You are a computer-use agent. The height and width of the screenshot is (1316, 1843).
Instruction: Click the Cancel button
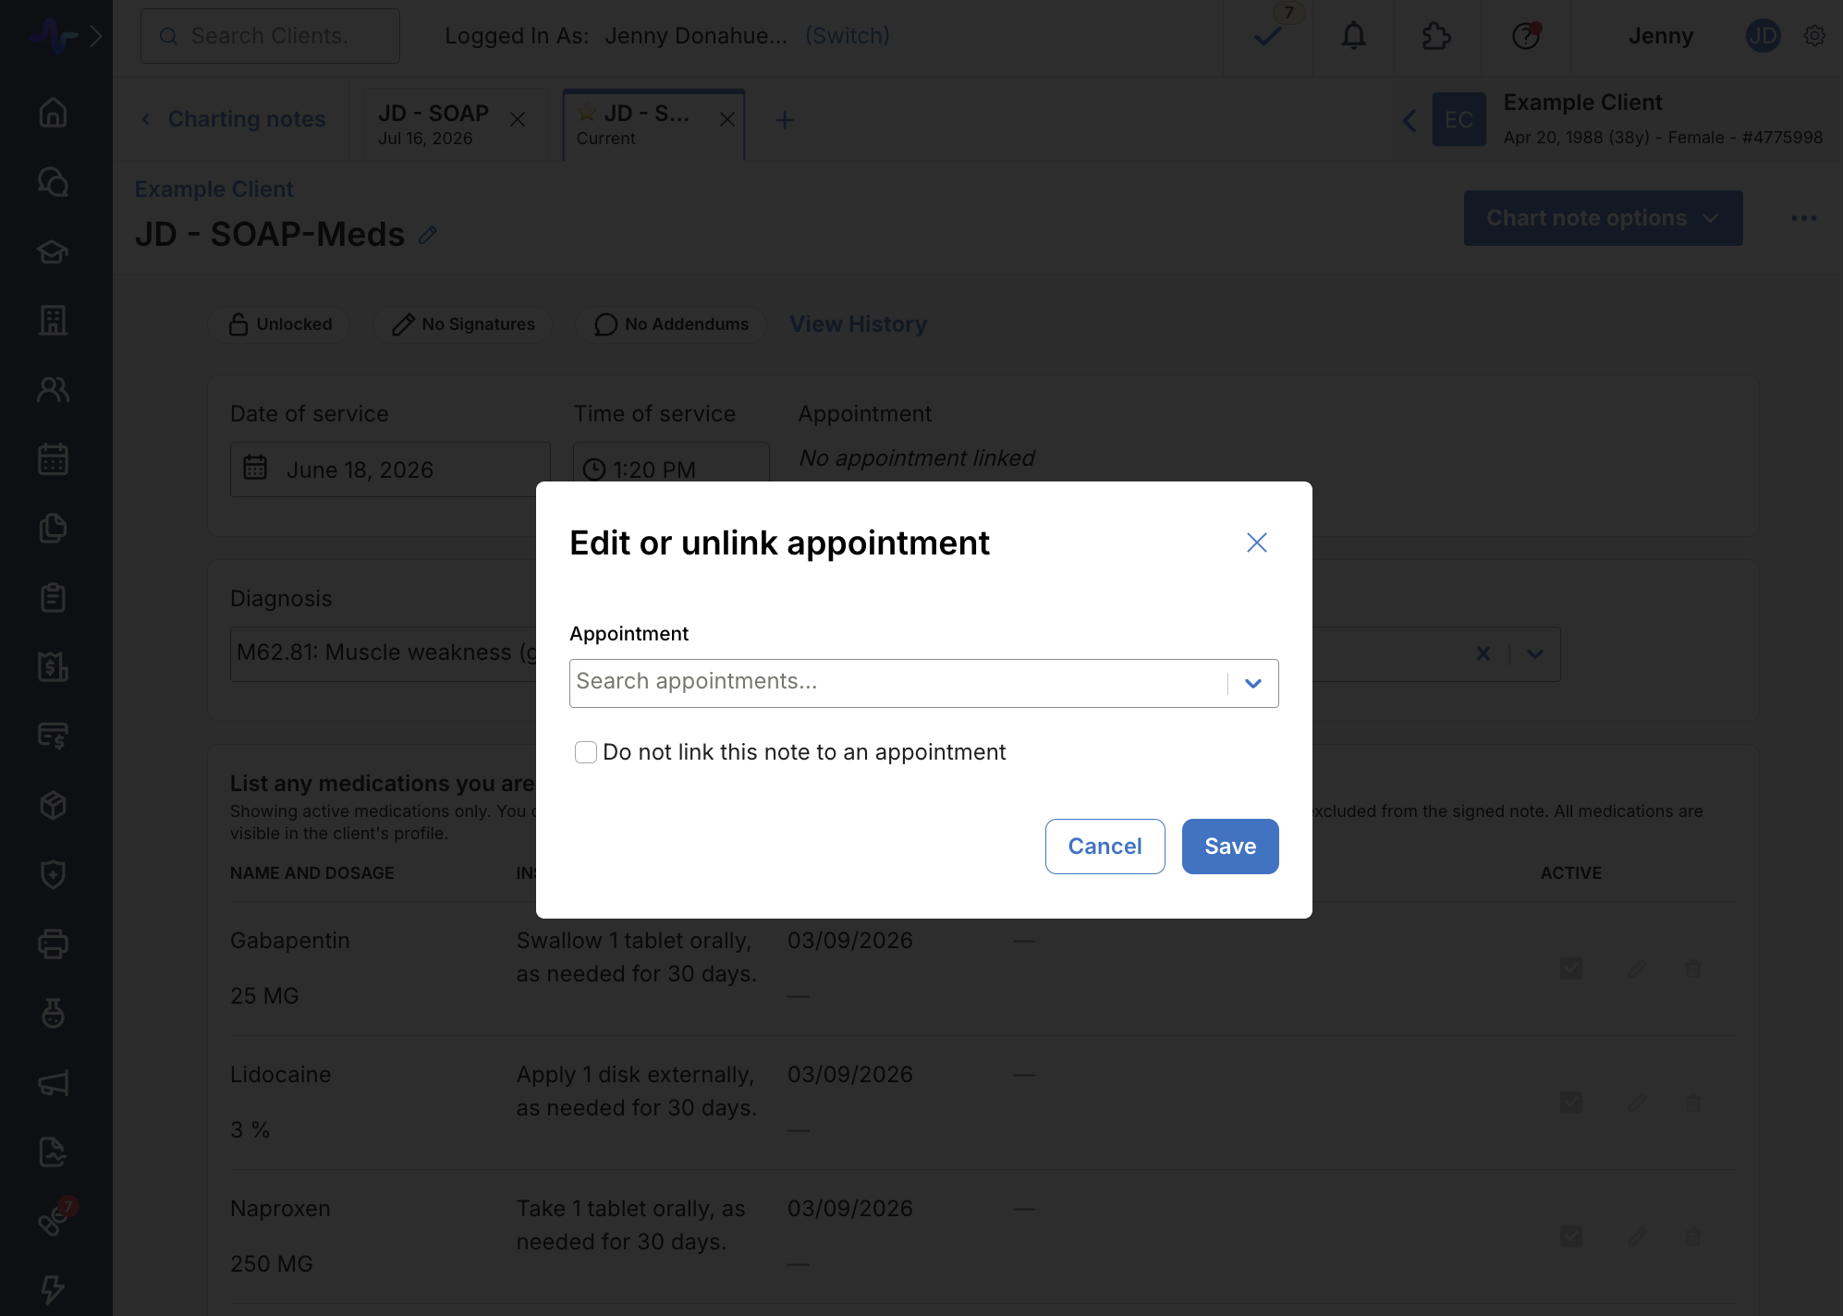click(1105, 847)
